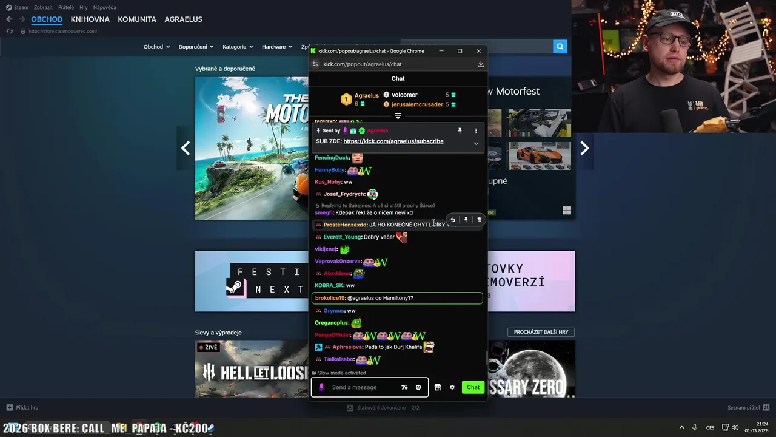Click Agraelus top gifter name

click(x=367, y=95)
